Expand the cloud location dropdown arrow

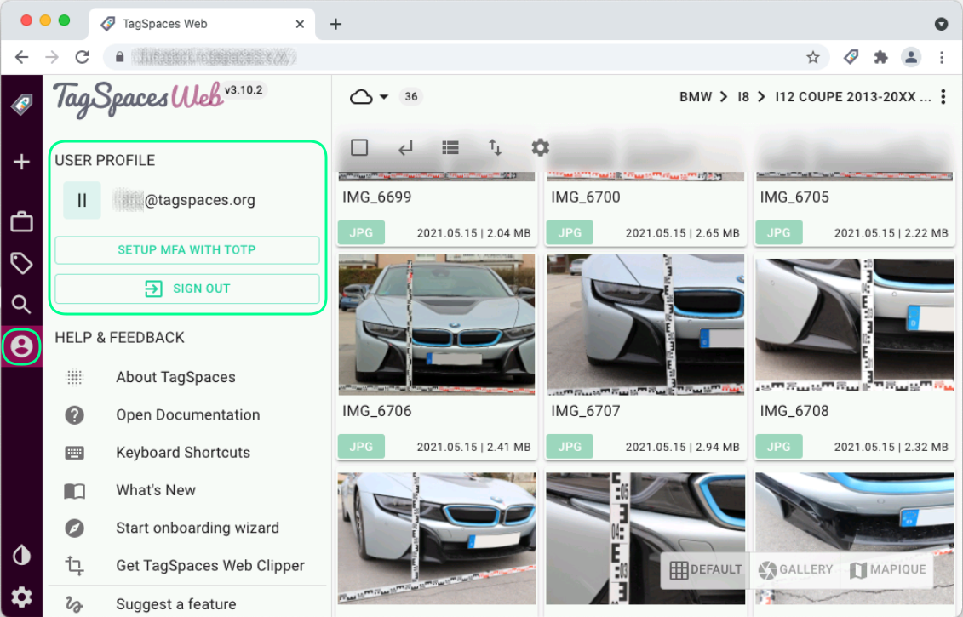click(x=384, y=97)
